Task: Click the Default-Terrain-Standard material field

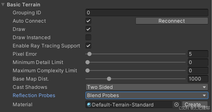Action: point(130,105)
